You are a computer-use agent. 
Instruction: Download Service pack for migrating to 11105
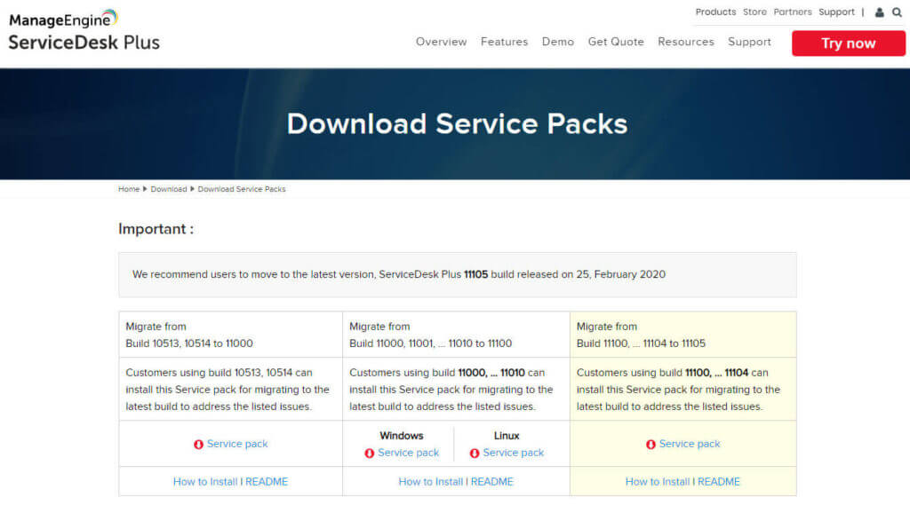coord(690,444)
